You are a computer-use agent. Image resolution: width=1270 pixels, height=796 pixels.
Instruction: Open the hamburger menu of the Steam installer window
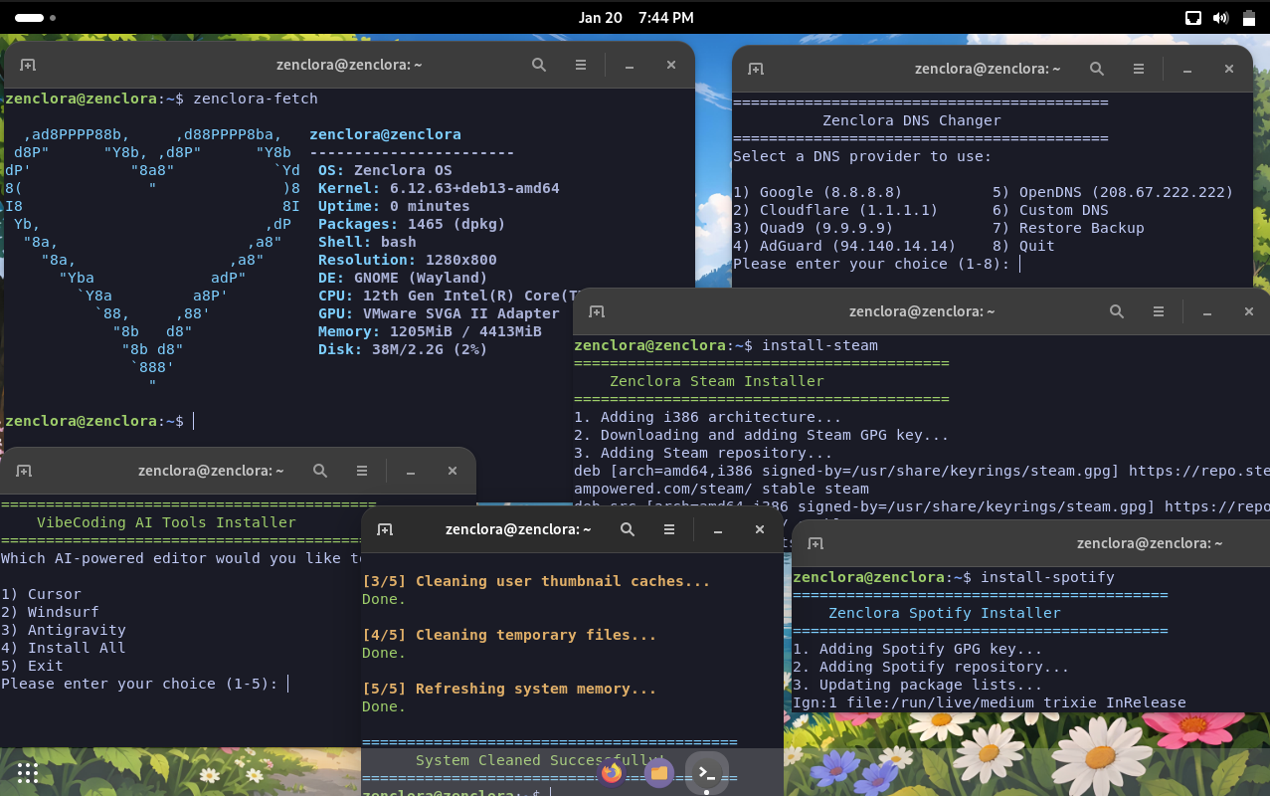1159,311
